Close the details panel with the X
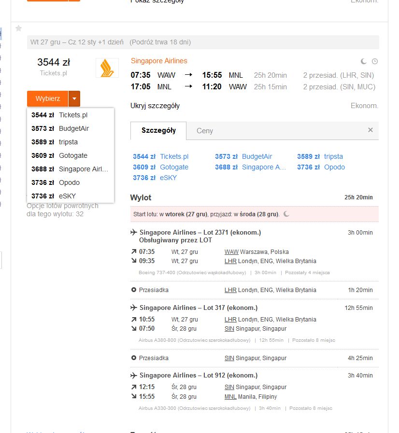The width and height of the screenshot is (399, 433). [x=370, y=130]
